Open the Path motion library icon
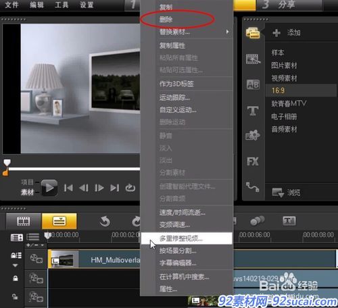The width and height of the screenshot is (338, 308). click(x=253, y=187)
